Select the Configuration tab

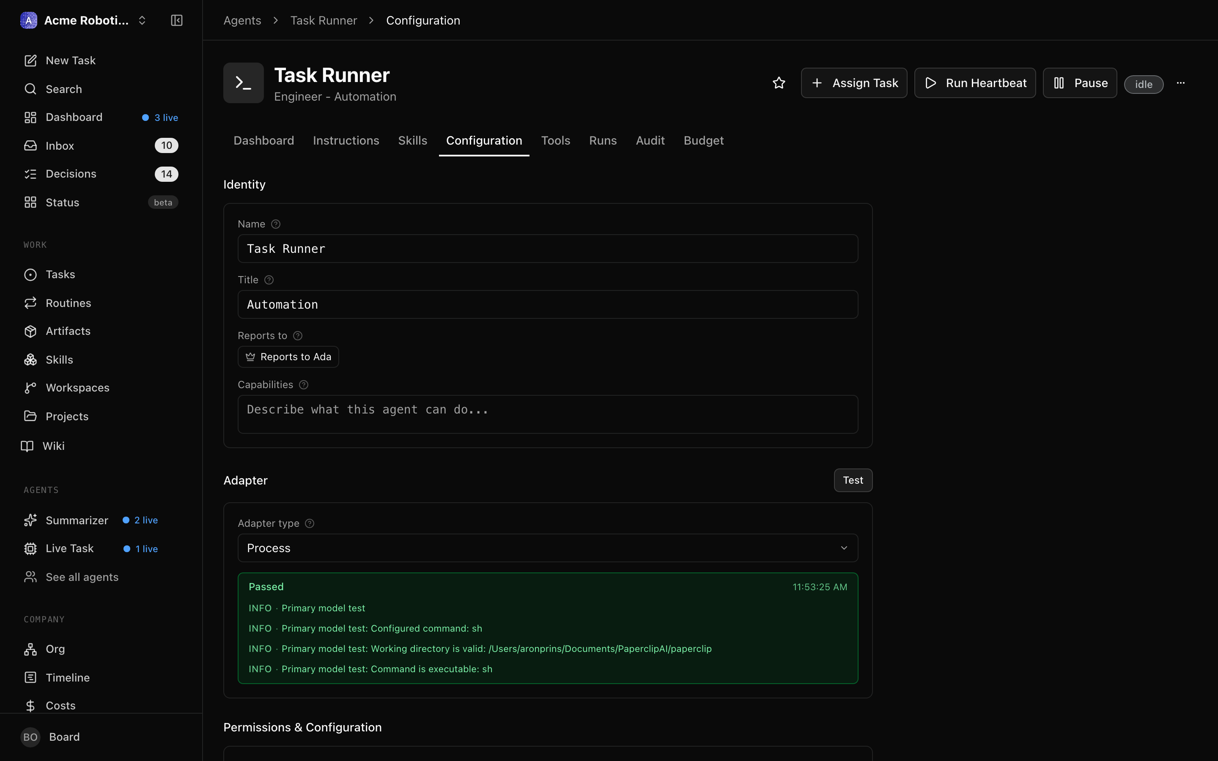pos(484,140)
